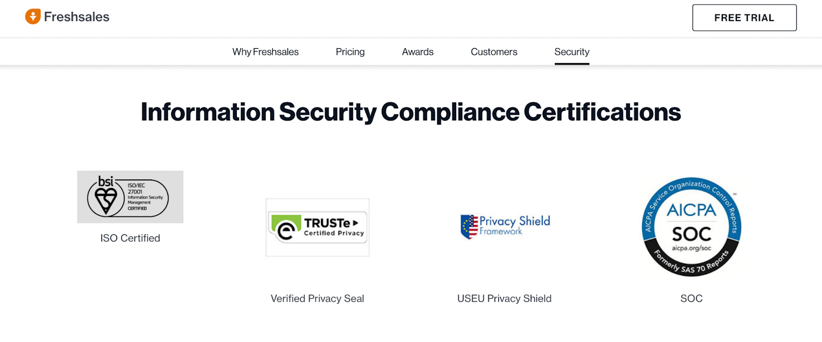Click the USEU Privacy Shield caption

tap(504, 298)
